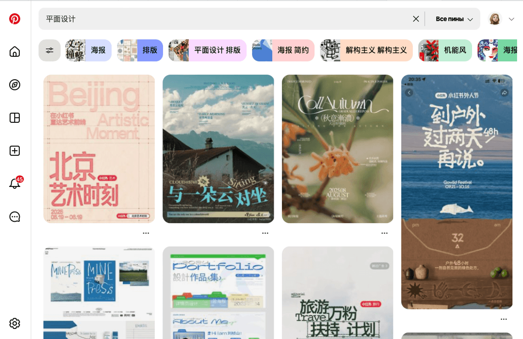Screen dimensions: 523x339
Task: Pick the lavender 海报 suggestion chip
Action: (89, 50)
